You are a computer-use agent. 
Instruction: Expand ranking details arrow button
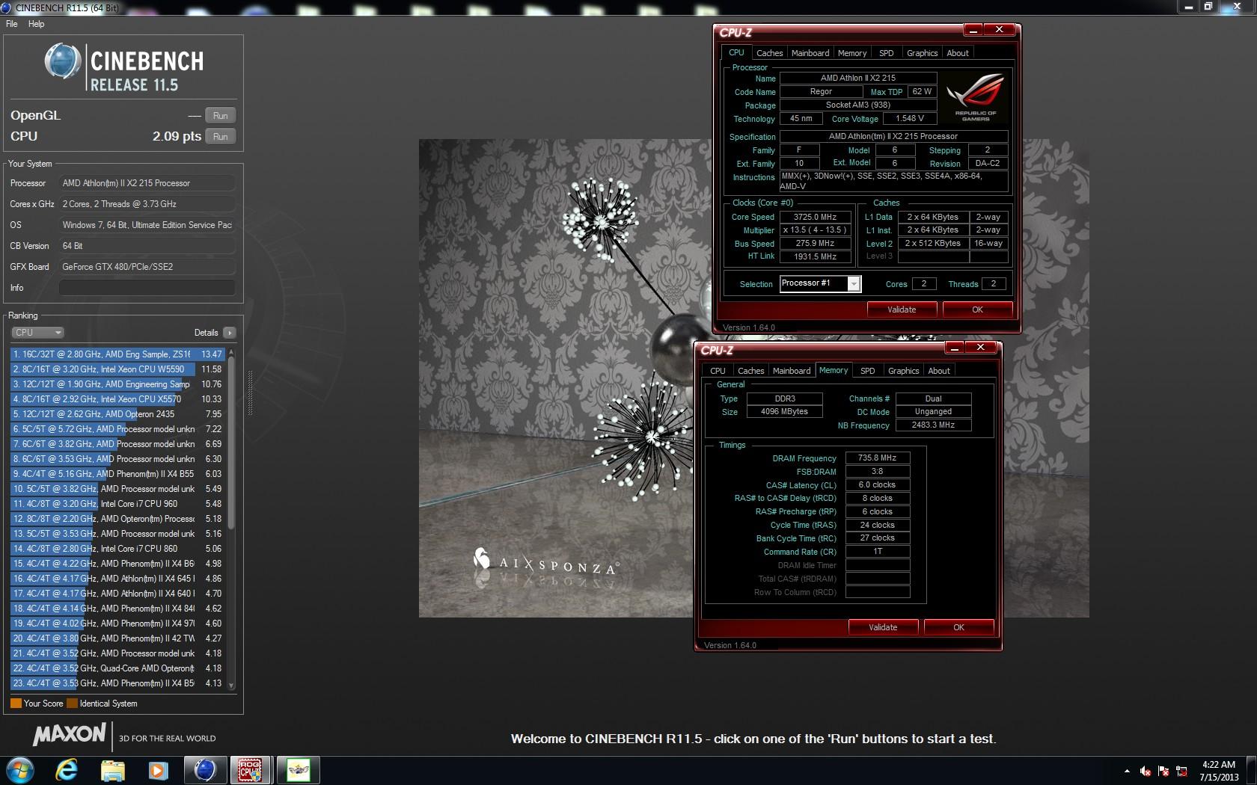pyautogui.click(x=229, y=333)
